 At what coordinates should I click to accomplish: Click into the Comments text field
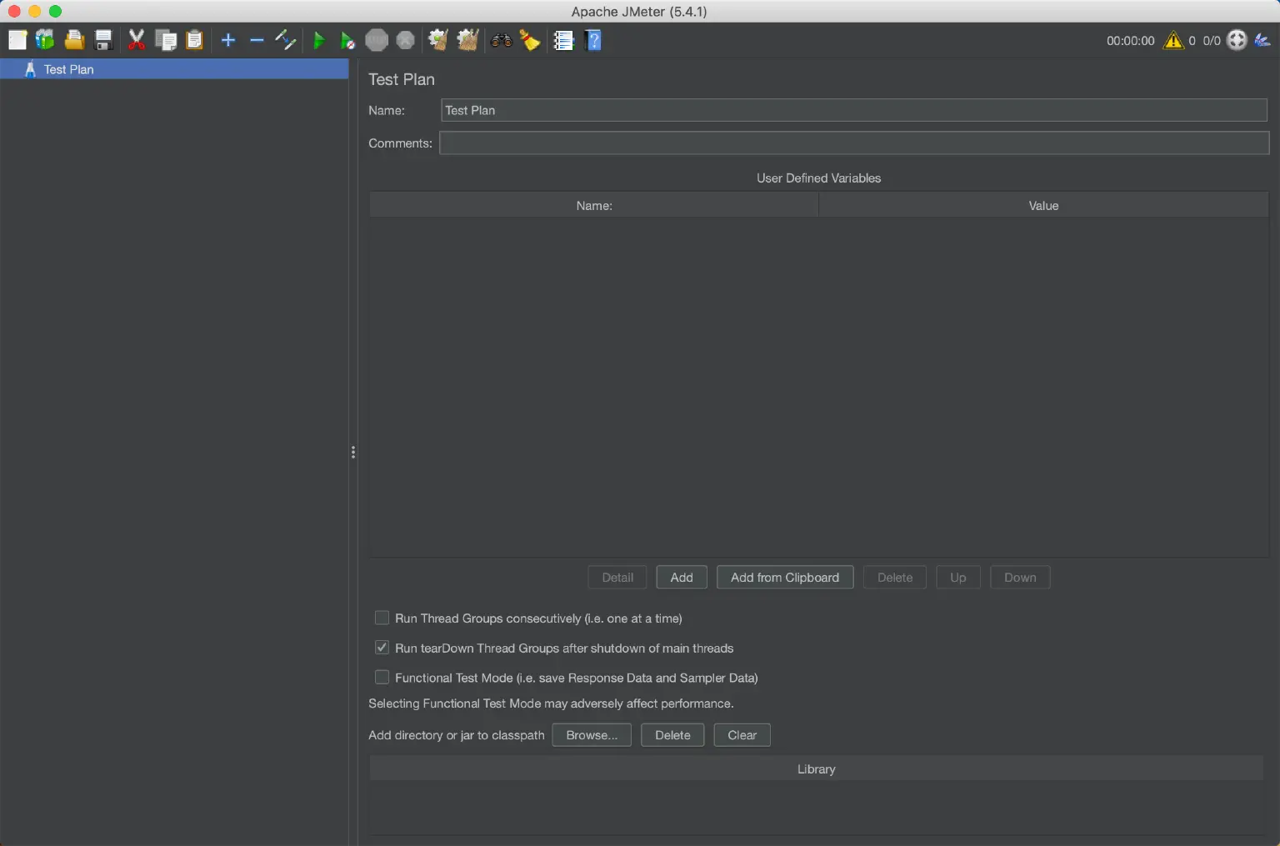click(853, 143)
